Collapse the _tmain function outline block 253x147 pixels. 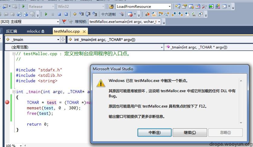click(14, 92)
